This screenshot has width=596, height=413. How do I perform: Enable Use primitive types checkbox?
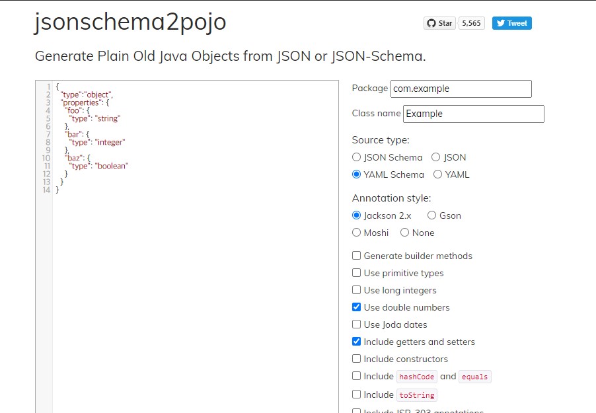356,273
